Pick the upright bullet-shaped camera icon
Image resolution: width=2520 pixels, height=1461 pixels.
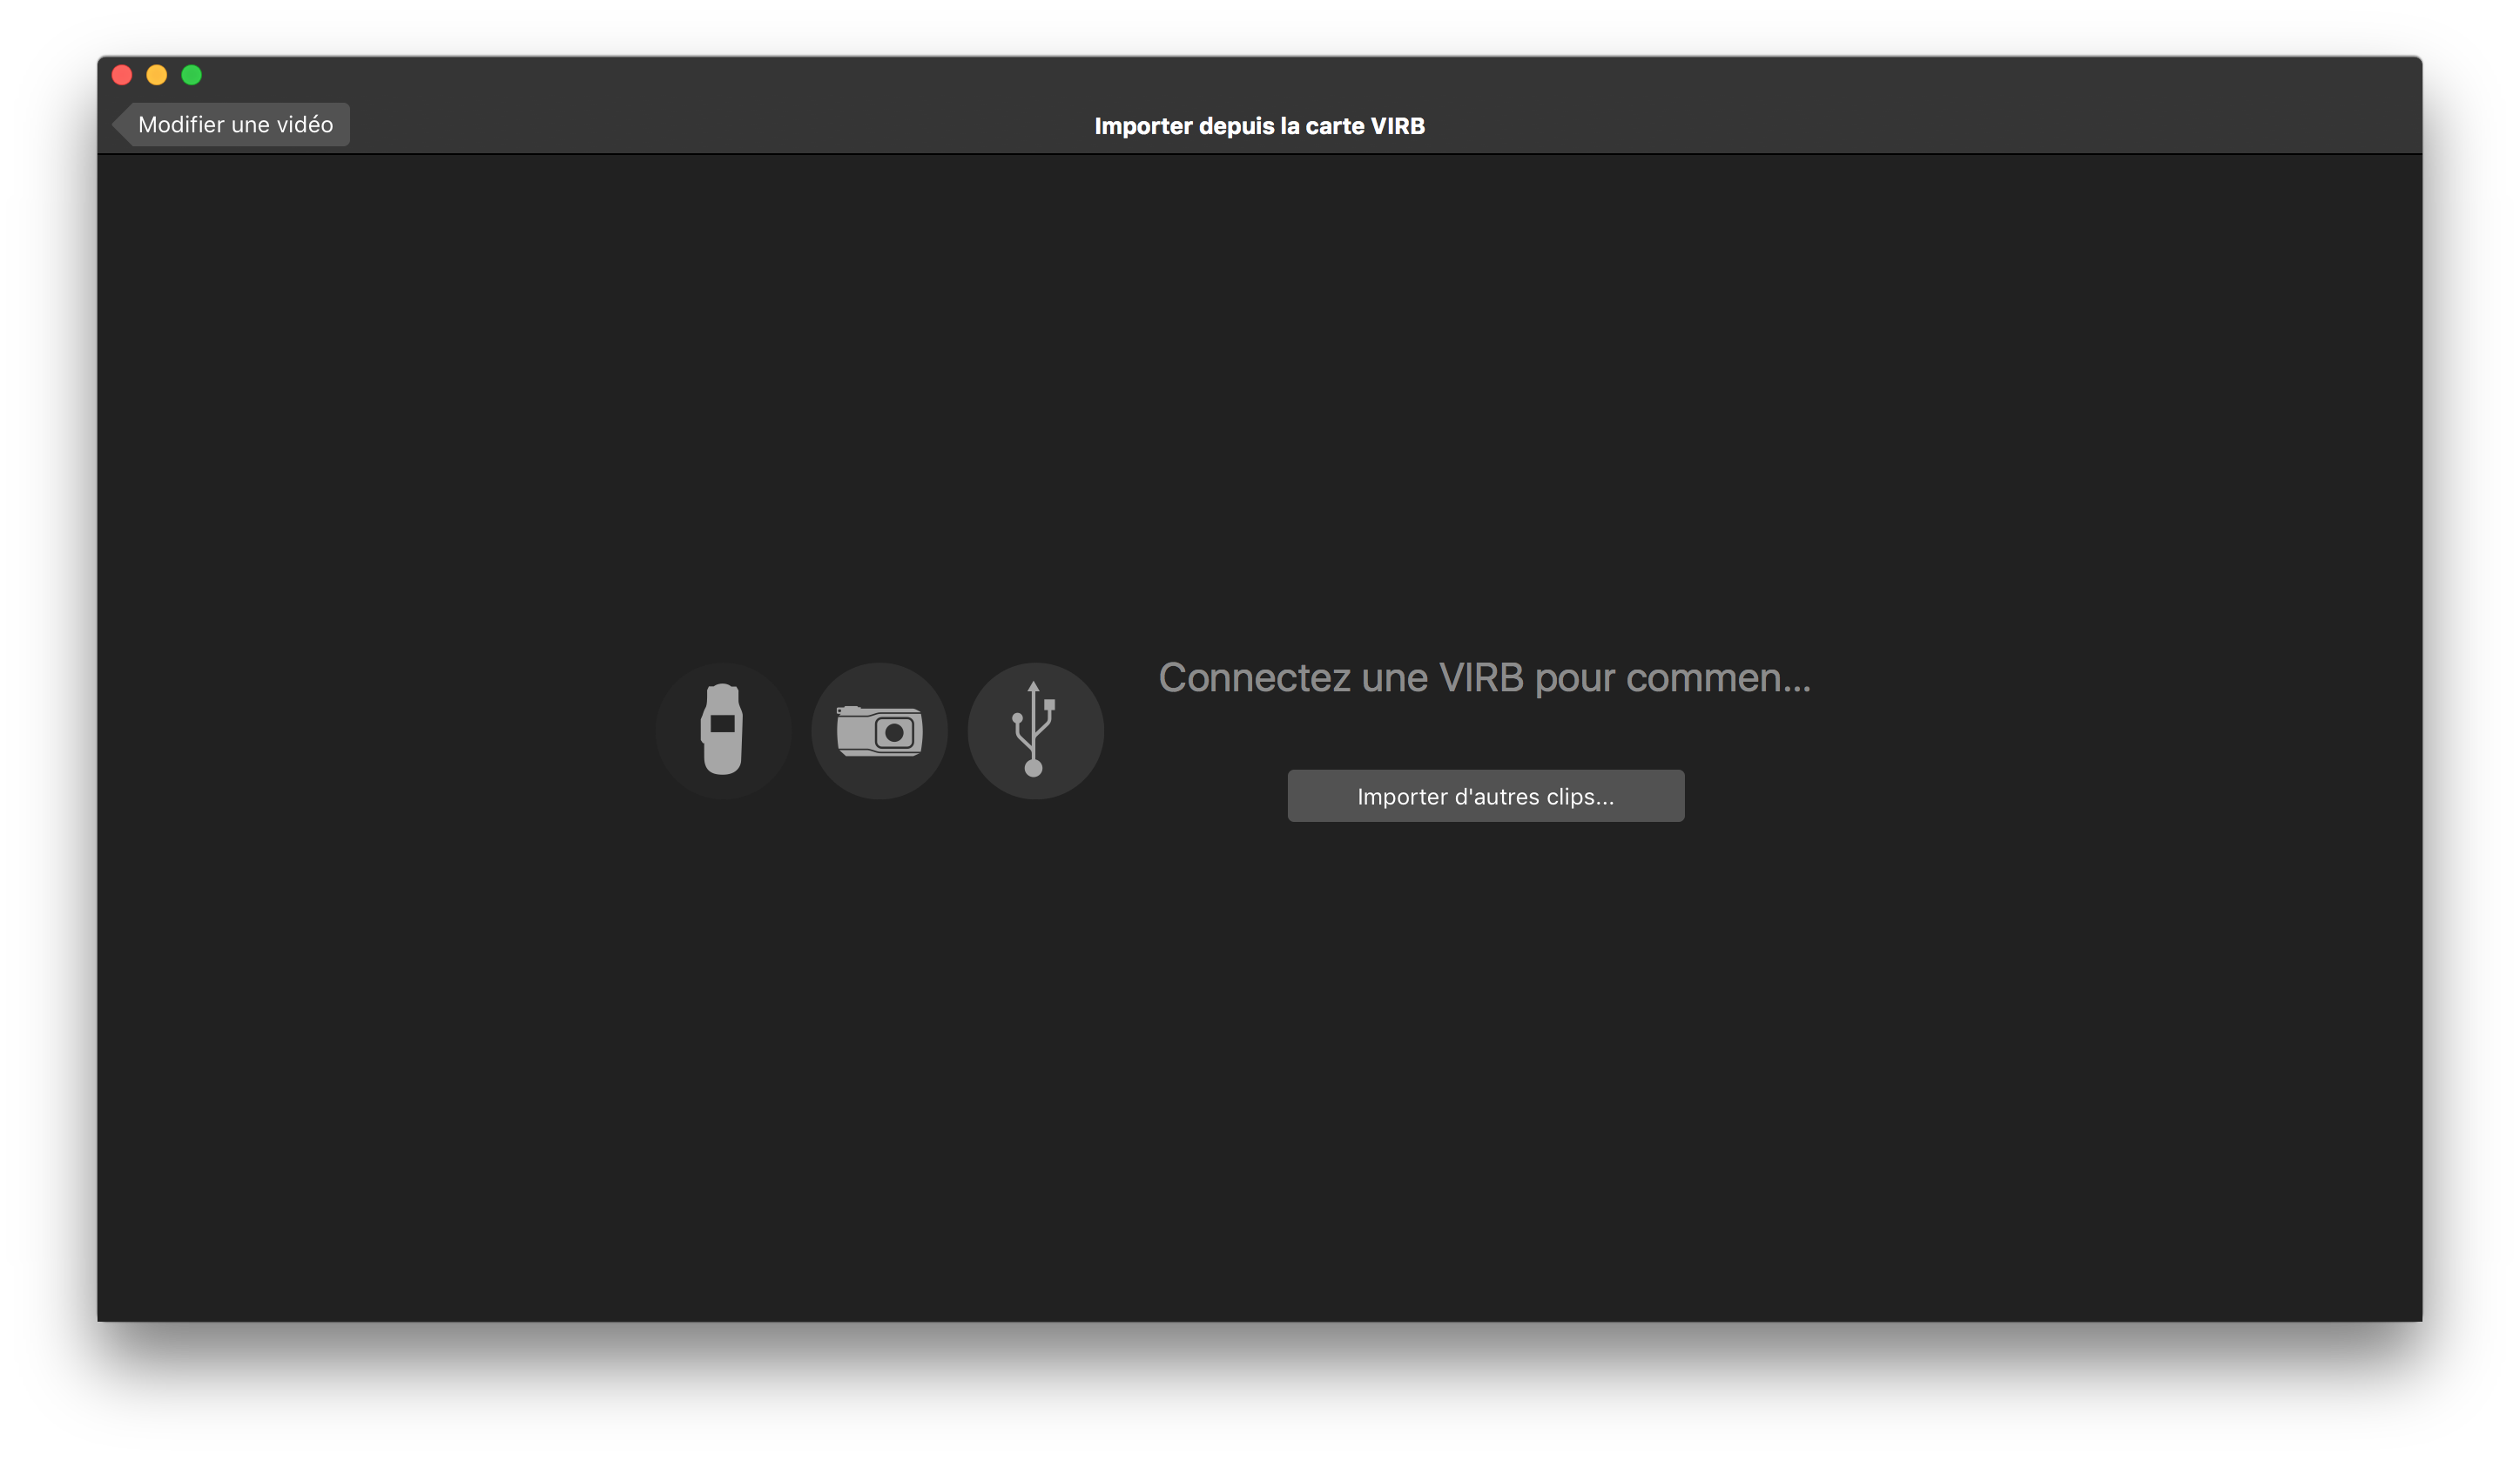coord(723,730)
